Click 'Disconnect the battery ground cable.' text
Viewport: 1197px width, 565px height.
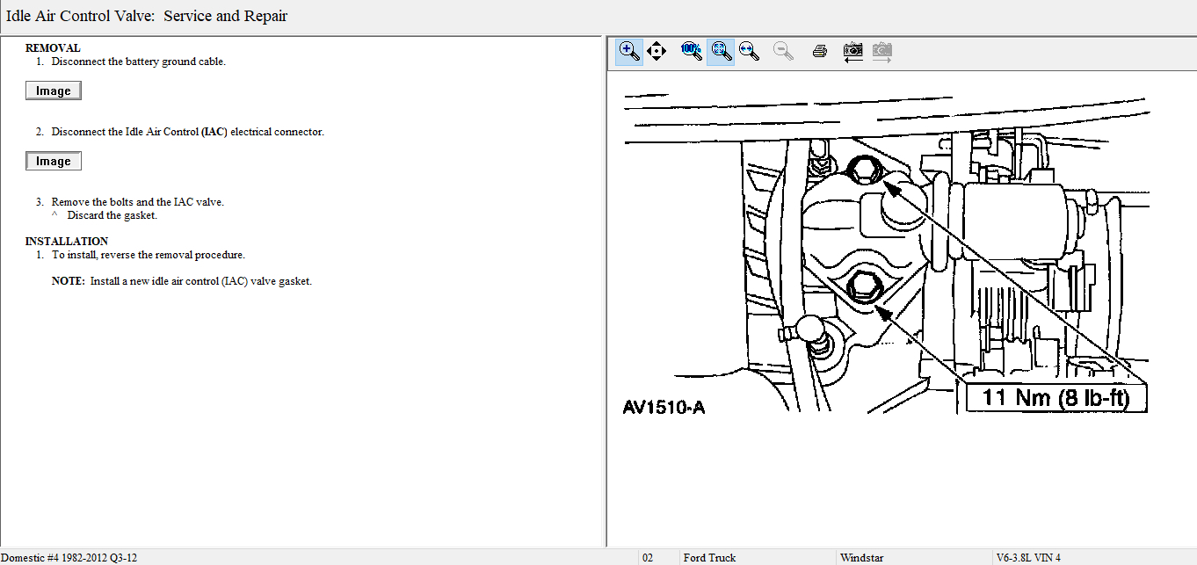pos(139,62)
